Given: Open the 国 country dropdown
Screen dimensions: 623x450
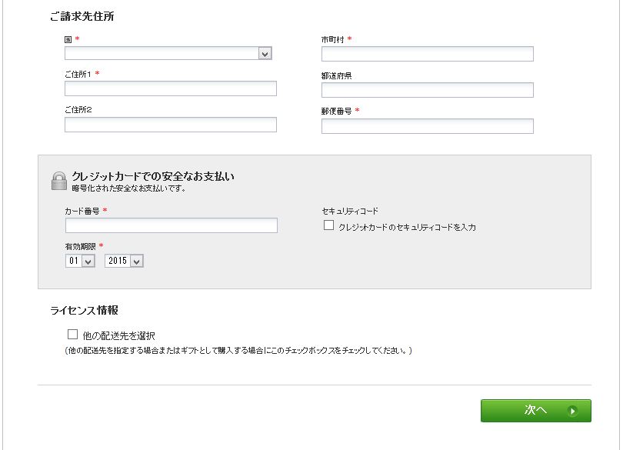Looking at the screenshot, I should tap(168, 53).
